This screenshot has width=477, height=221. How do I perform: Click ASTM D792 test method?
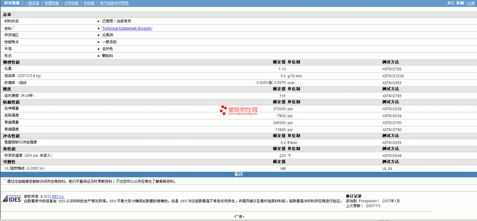(x=392, y=69)
